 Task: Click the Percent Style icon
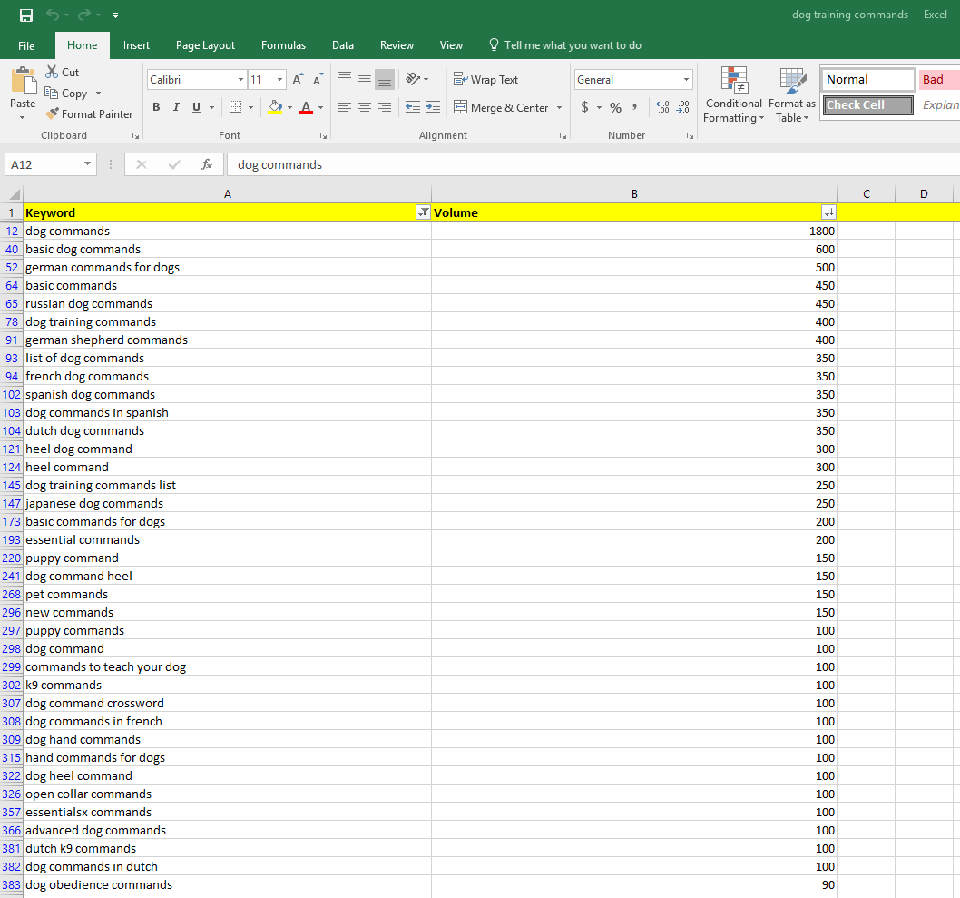click(615, 107)
